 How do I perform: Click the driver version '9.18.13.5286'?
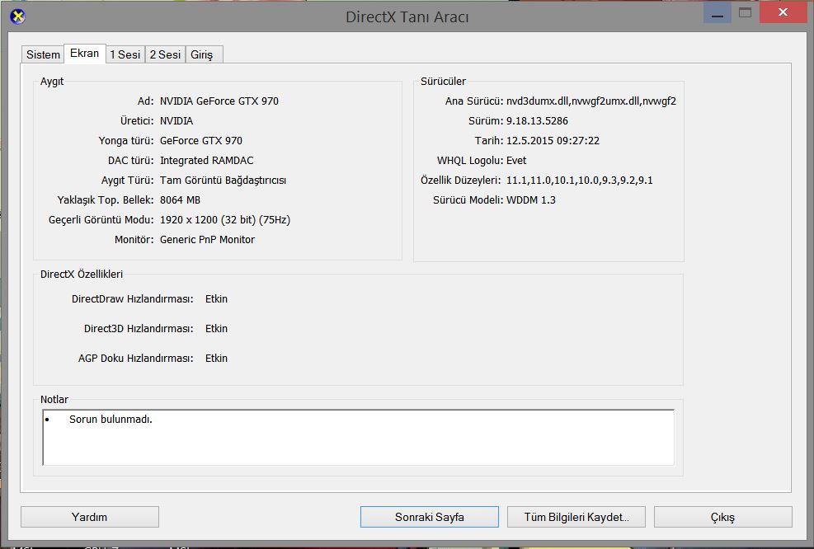(537, 121)
